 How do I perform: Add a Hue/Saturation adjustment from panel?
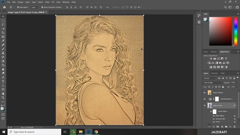pos(209,63)
